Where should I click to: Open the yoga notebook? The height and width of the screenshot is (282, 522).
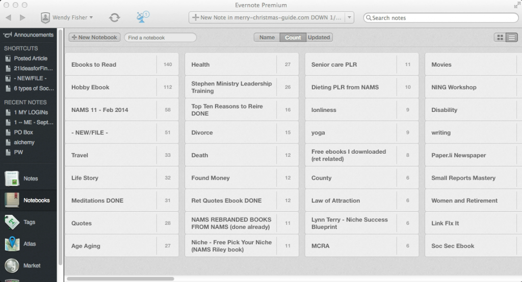(x=362, y=132)
